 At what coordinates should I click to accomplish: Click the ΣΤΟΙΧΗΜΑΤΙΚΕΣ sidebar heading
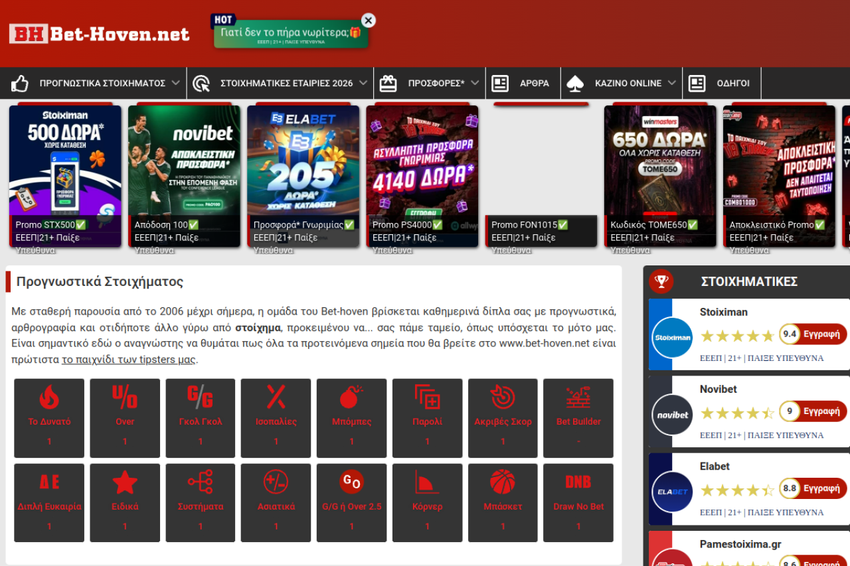749,281
